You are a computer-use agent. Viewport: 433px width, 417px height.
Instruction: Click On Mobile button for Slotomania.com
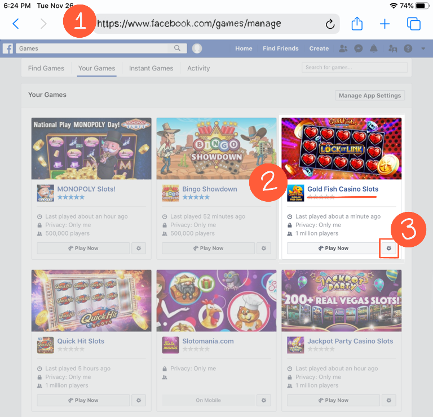coord(209,400)
